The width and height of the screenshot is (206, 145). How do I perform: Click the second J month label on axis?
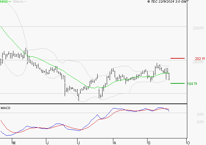(x=79, y=143)
